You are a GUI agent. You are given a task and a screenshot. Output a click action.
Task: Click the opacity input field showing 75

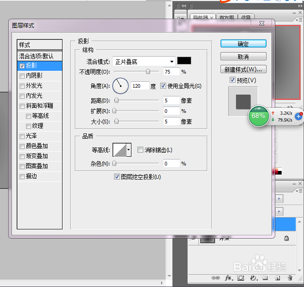(x=172, y=72)
